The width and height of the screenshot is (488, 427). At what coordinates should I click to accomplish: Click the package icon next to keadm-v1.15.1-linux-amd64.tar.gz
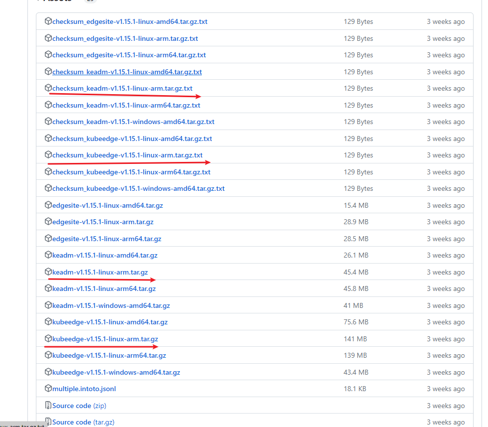[x=48, y=255]
